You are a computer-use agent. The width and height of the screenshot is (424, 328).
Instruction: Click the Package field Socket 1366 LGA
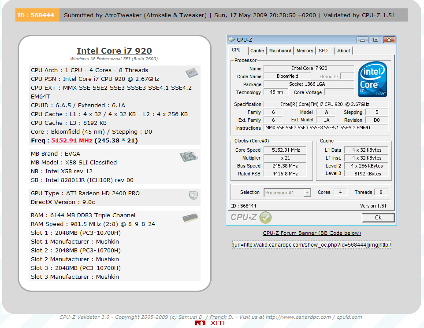pyautogui.click(x=309, y=84)
